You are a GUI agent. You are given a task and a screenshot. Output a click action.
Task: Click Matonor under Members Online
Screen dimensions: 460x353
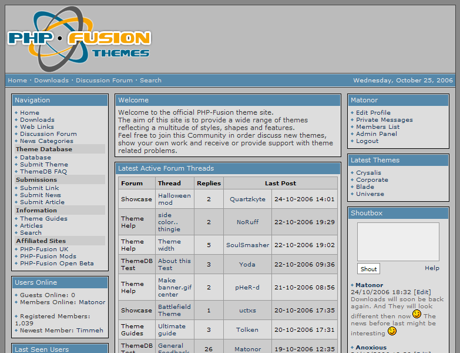[x=92, y=302]
